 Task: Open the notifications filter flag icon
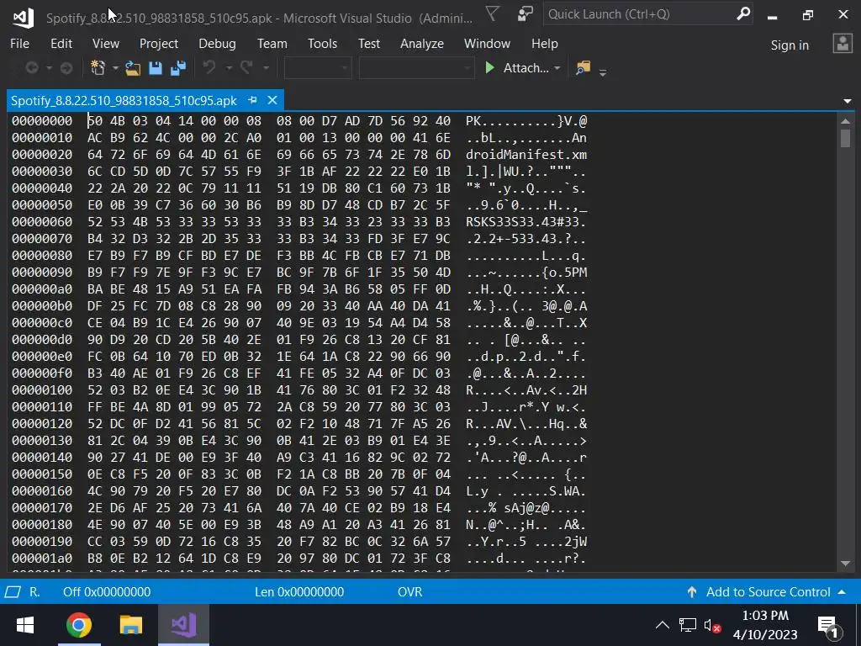point(493,13)
